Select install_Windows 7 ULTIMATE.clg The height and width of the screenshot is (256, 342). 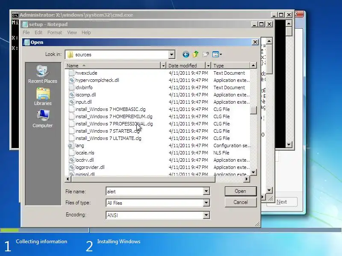pyautogui.click(x=108, y=138)
